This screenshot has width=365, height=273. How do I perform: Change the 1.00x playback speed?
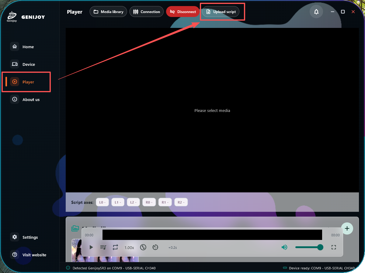tap(129, 248)
